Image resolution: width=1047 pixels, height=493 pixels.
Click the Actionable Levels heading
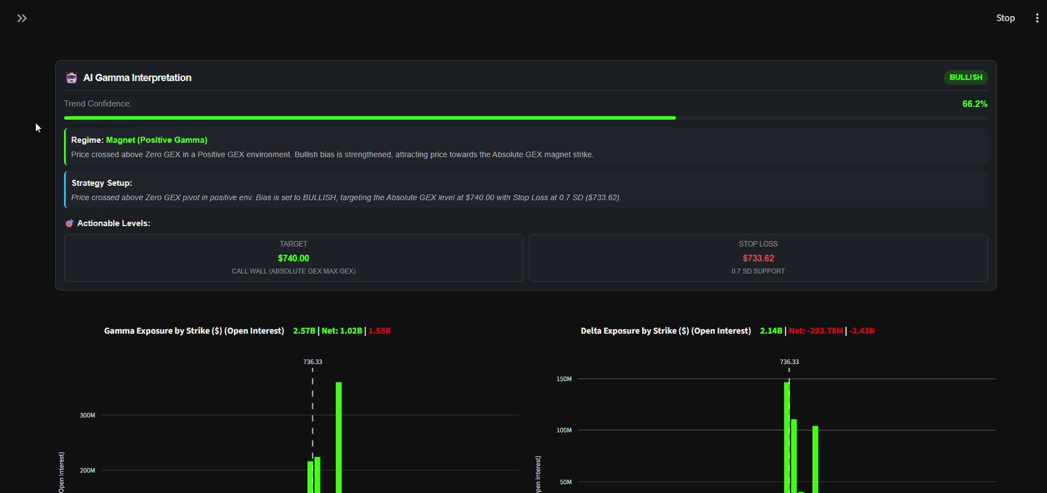114,223
